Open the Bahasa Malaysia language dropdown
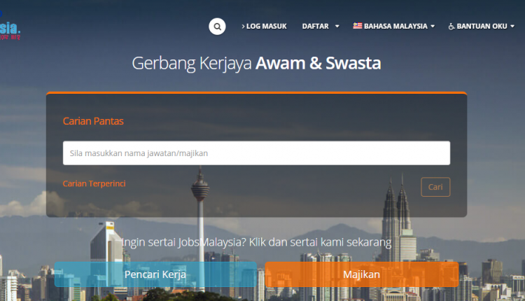 point(393,26)
